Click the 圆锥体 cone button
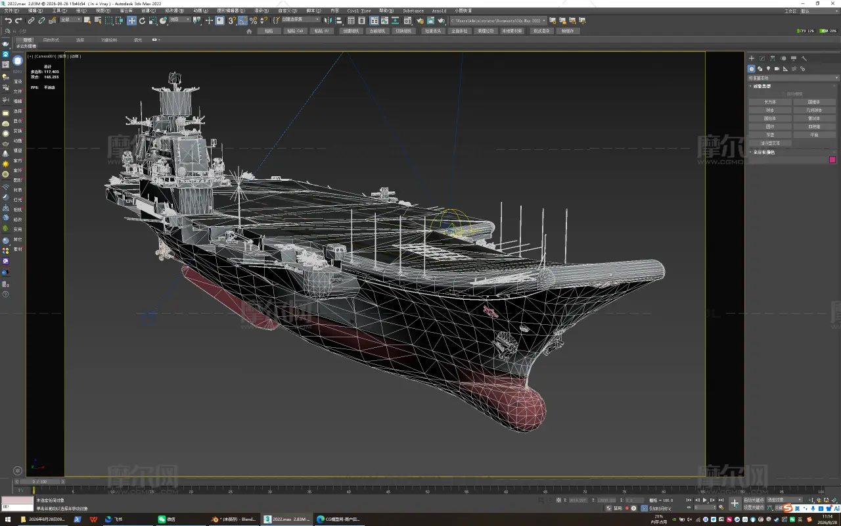This screenshot has width=841, height=526. pyautogui.click(x=814, y=102)
